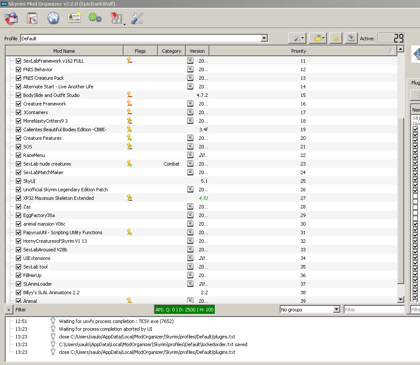
Task: Select the SexLabMatchMaker mod row
Action: [x=201, y=172]
